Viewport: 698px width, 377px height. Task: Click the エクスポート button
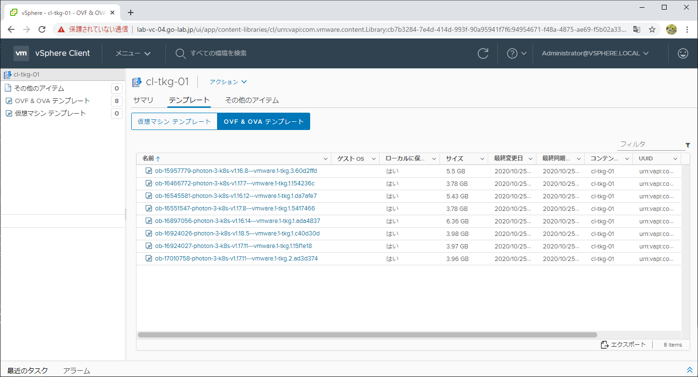[x=623, y=345]
